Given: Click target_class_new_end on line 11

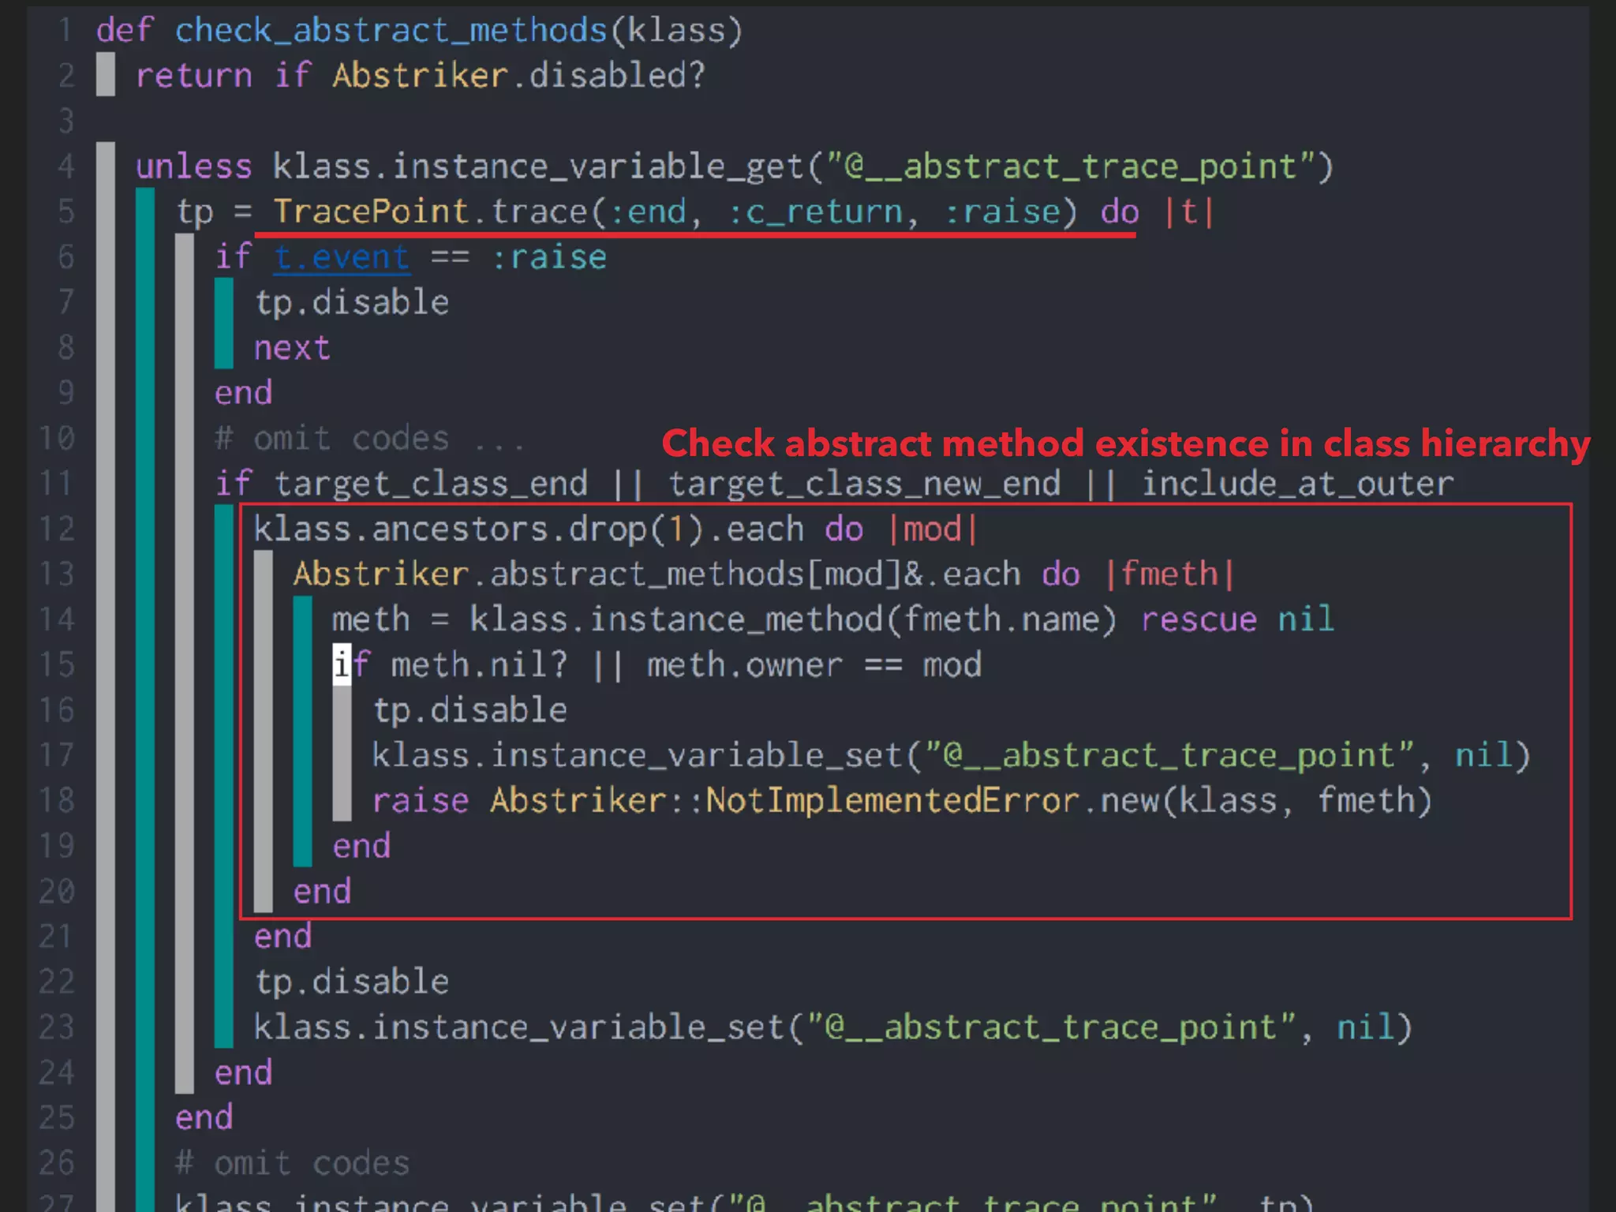Looking at the screenshot, I should 864,484.
